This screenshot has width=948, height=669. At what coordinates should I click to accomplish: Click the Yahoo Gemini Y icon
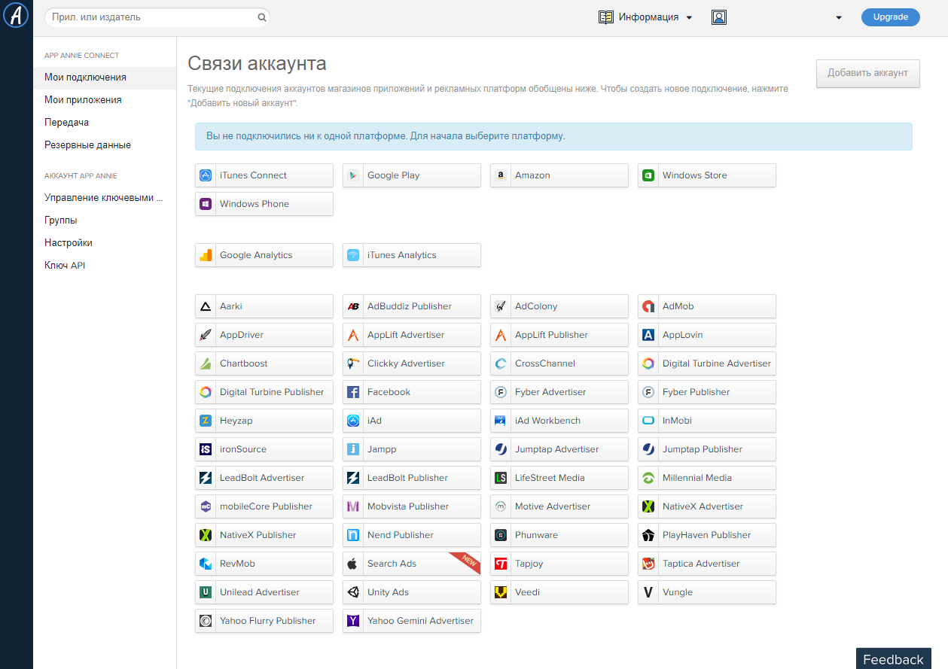click(353, 621)
